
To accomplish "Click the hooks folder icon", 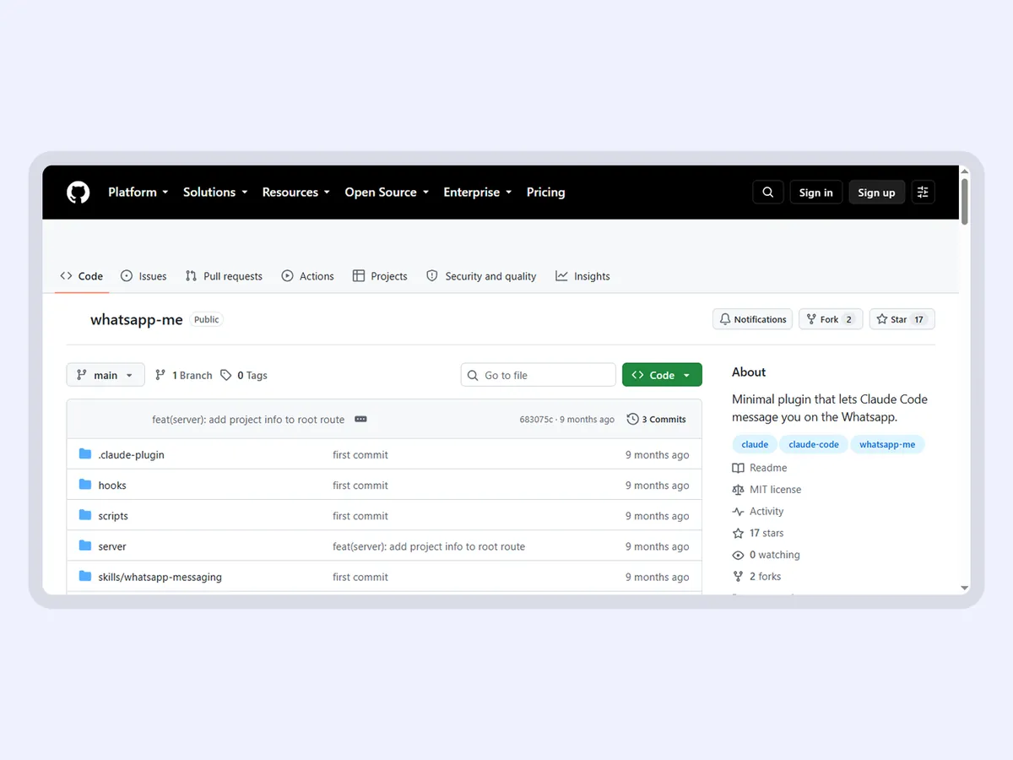I will click(x=85, y=485).
